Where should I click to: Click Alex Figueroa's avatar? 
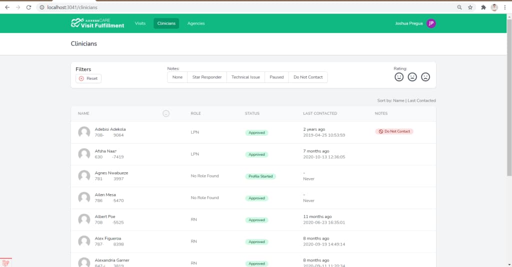tap(84, 242)
